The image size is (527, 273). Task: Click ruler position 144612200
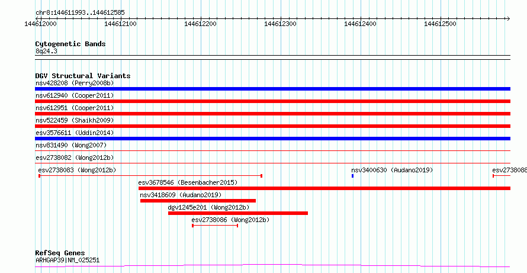(201, 24)
